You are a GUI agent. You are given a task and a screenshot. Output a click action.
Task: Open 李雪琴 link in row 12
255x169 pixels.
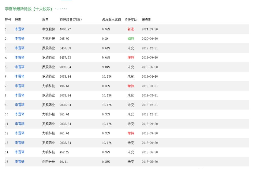tap(20, 133)
